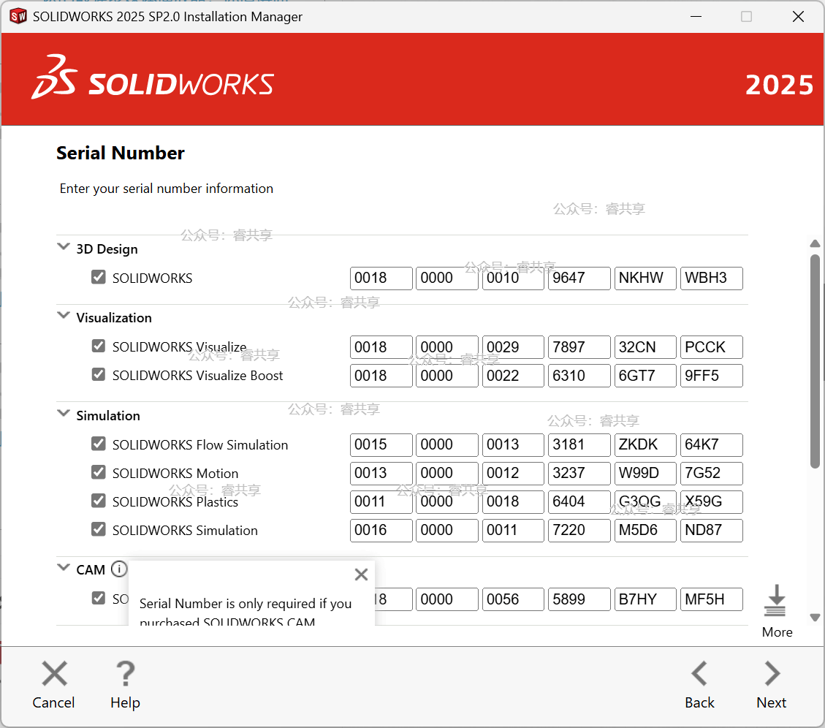Click the Help label
This screenshot has height=728, width=825.
125,702
